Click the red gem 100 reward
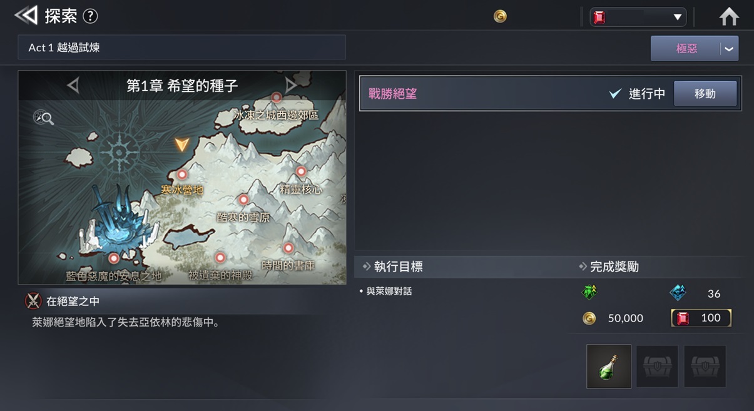Viewport: 754px width, 411px height. pyautogui.click(x=701, y=318)
